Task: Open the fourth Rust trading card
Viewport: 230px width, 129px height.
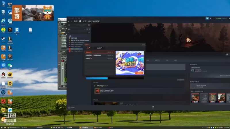Action: pyautogui.click(x=221, y=98)
